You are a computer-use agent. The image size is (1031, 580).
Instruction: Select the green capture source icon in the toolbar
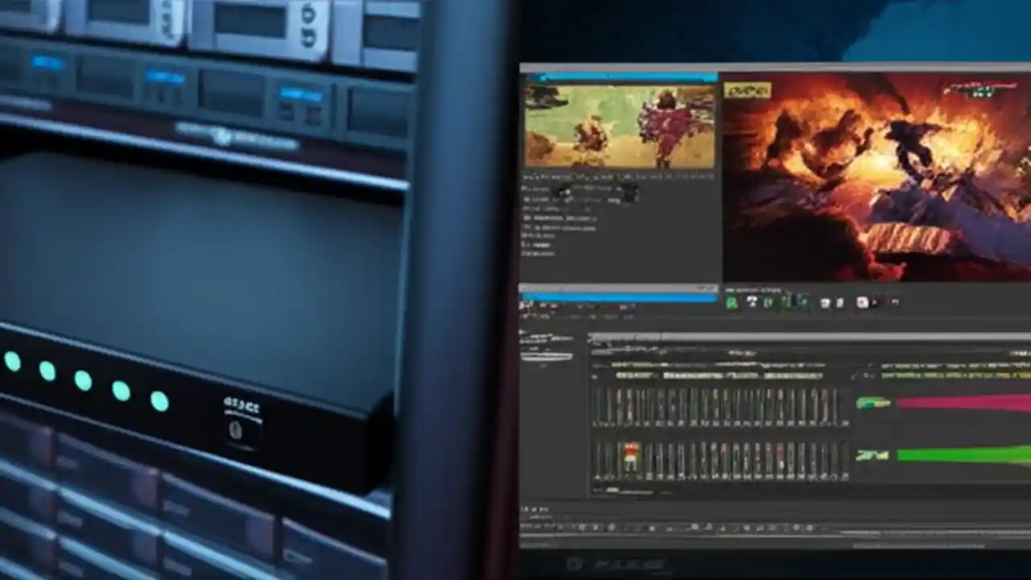click(731, 301)
